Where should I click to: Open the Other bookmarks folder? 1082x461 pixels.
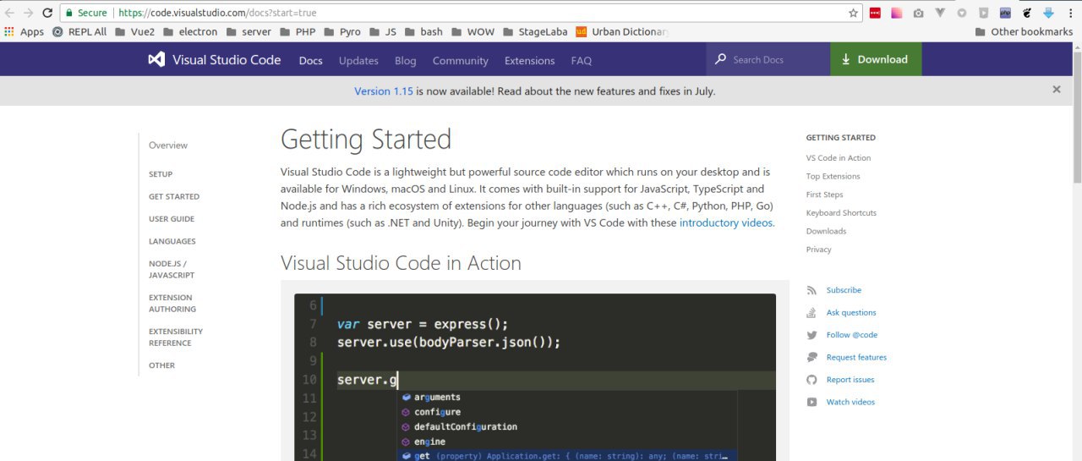pyautogui.click(x=1024, y=32)
